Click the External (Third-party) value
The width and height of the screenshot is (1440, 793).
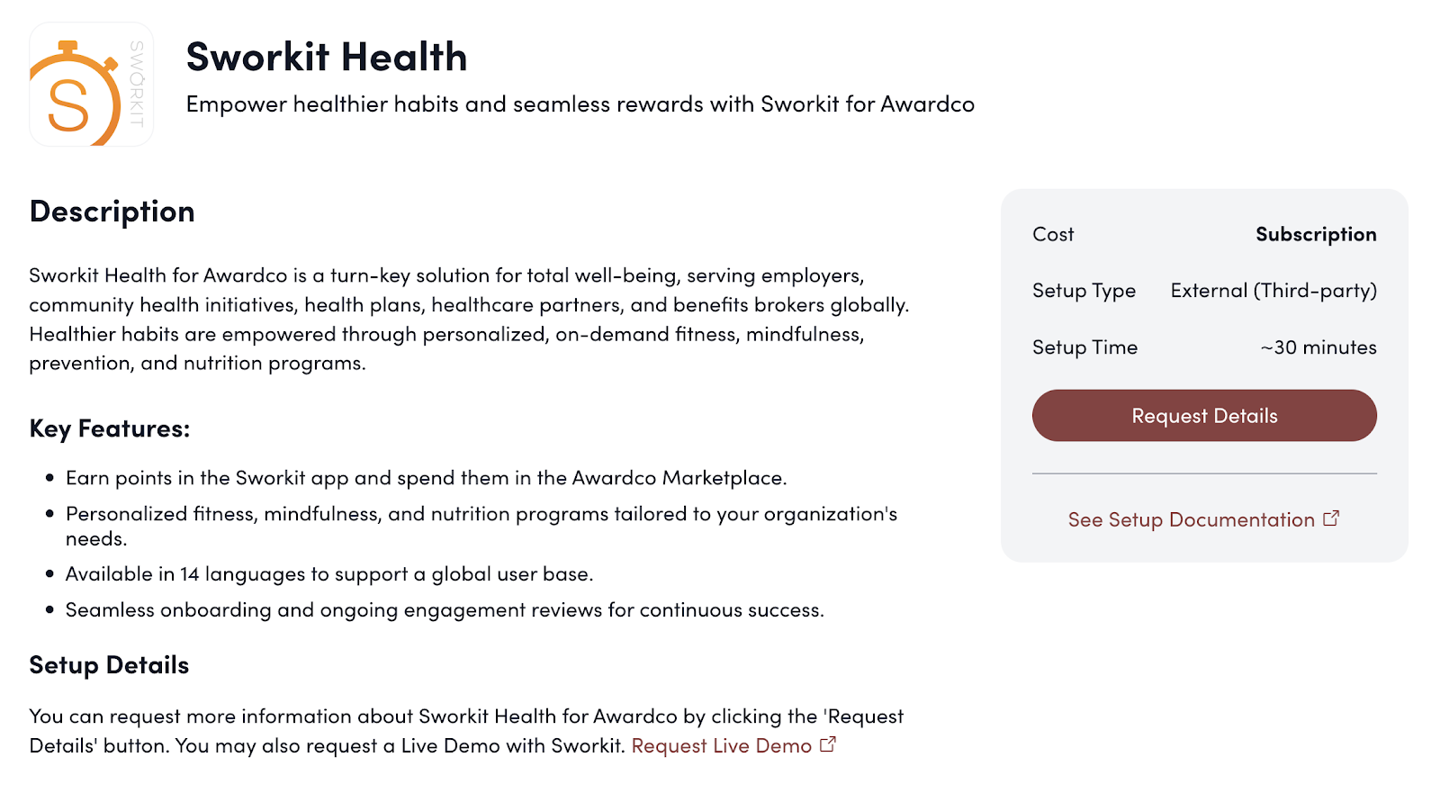click(1273, 291)
